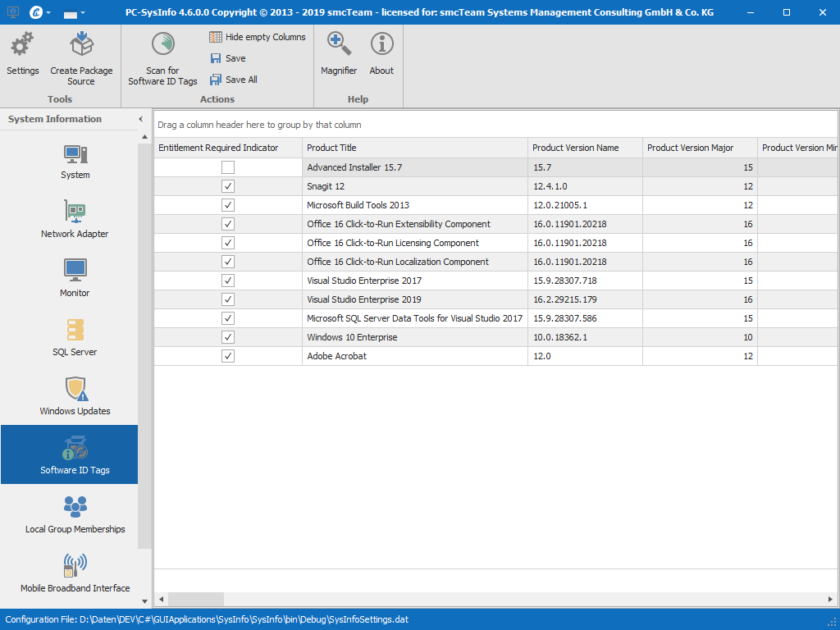Toggle checkbox for Office 16 Licensing Component
Screen dimensions: 840x630
pos(228,243)
